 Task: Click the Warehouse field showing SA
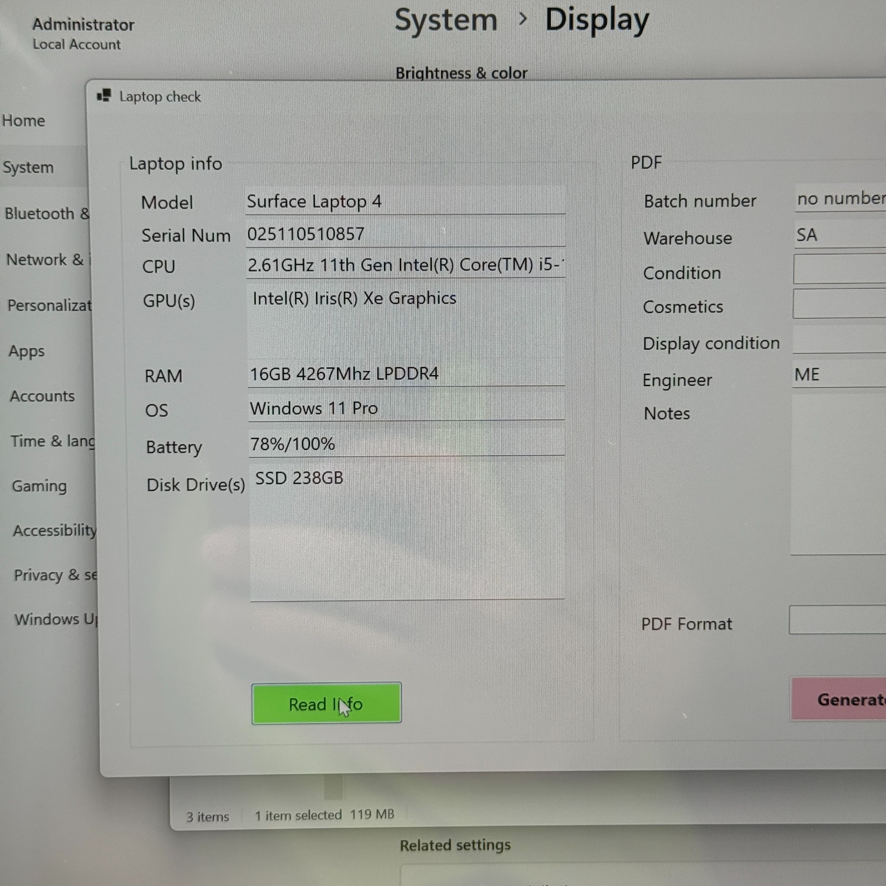[840, 235]
